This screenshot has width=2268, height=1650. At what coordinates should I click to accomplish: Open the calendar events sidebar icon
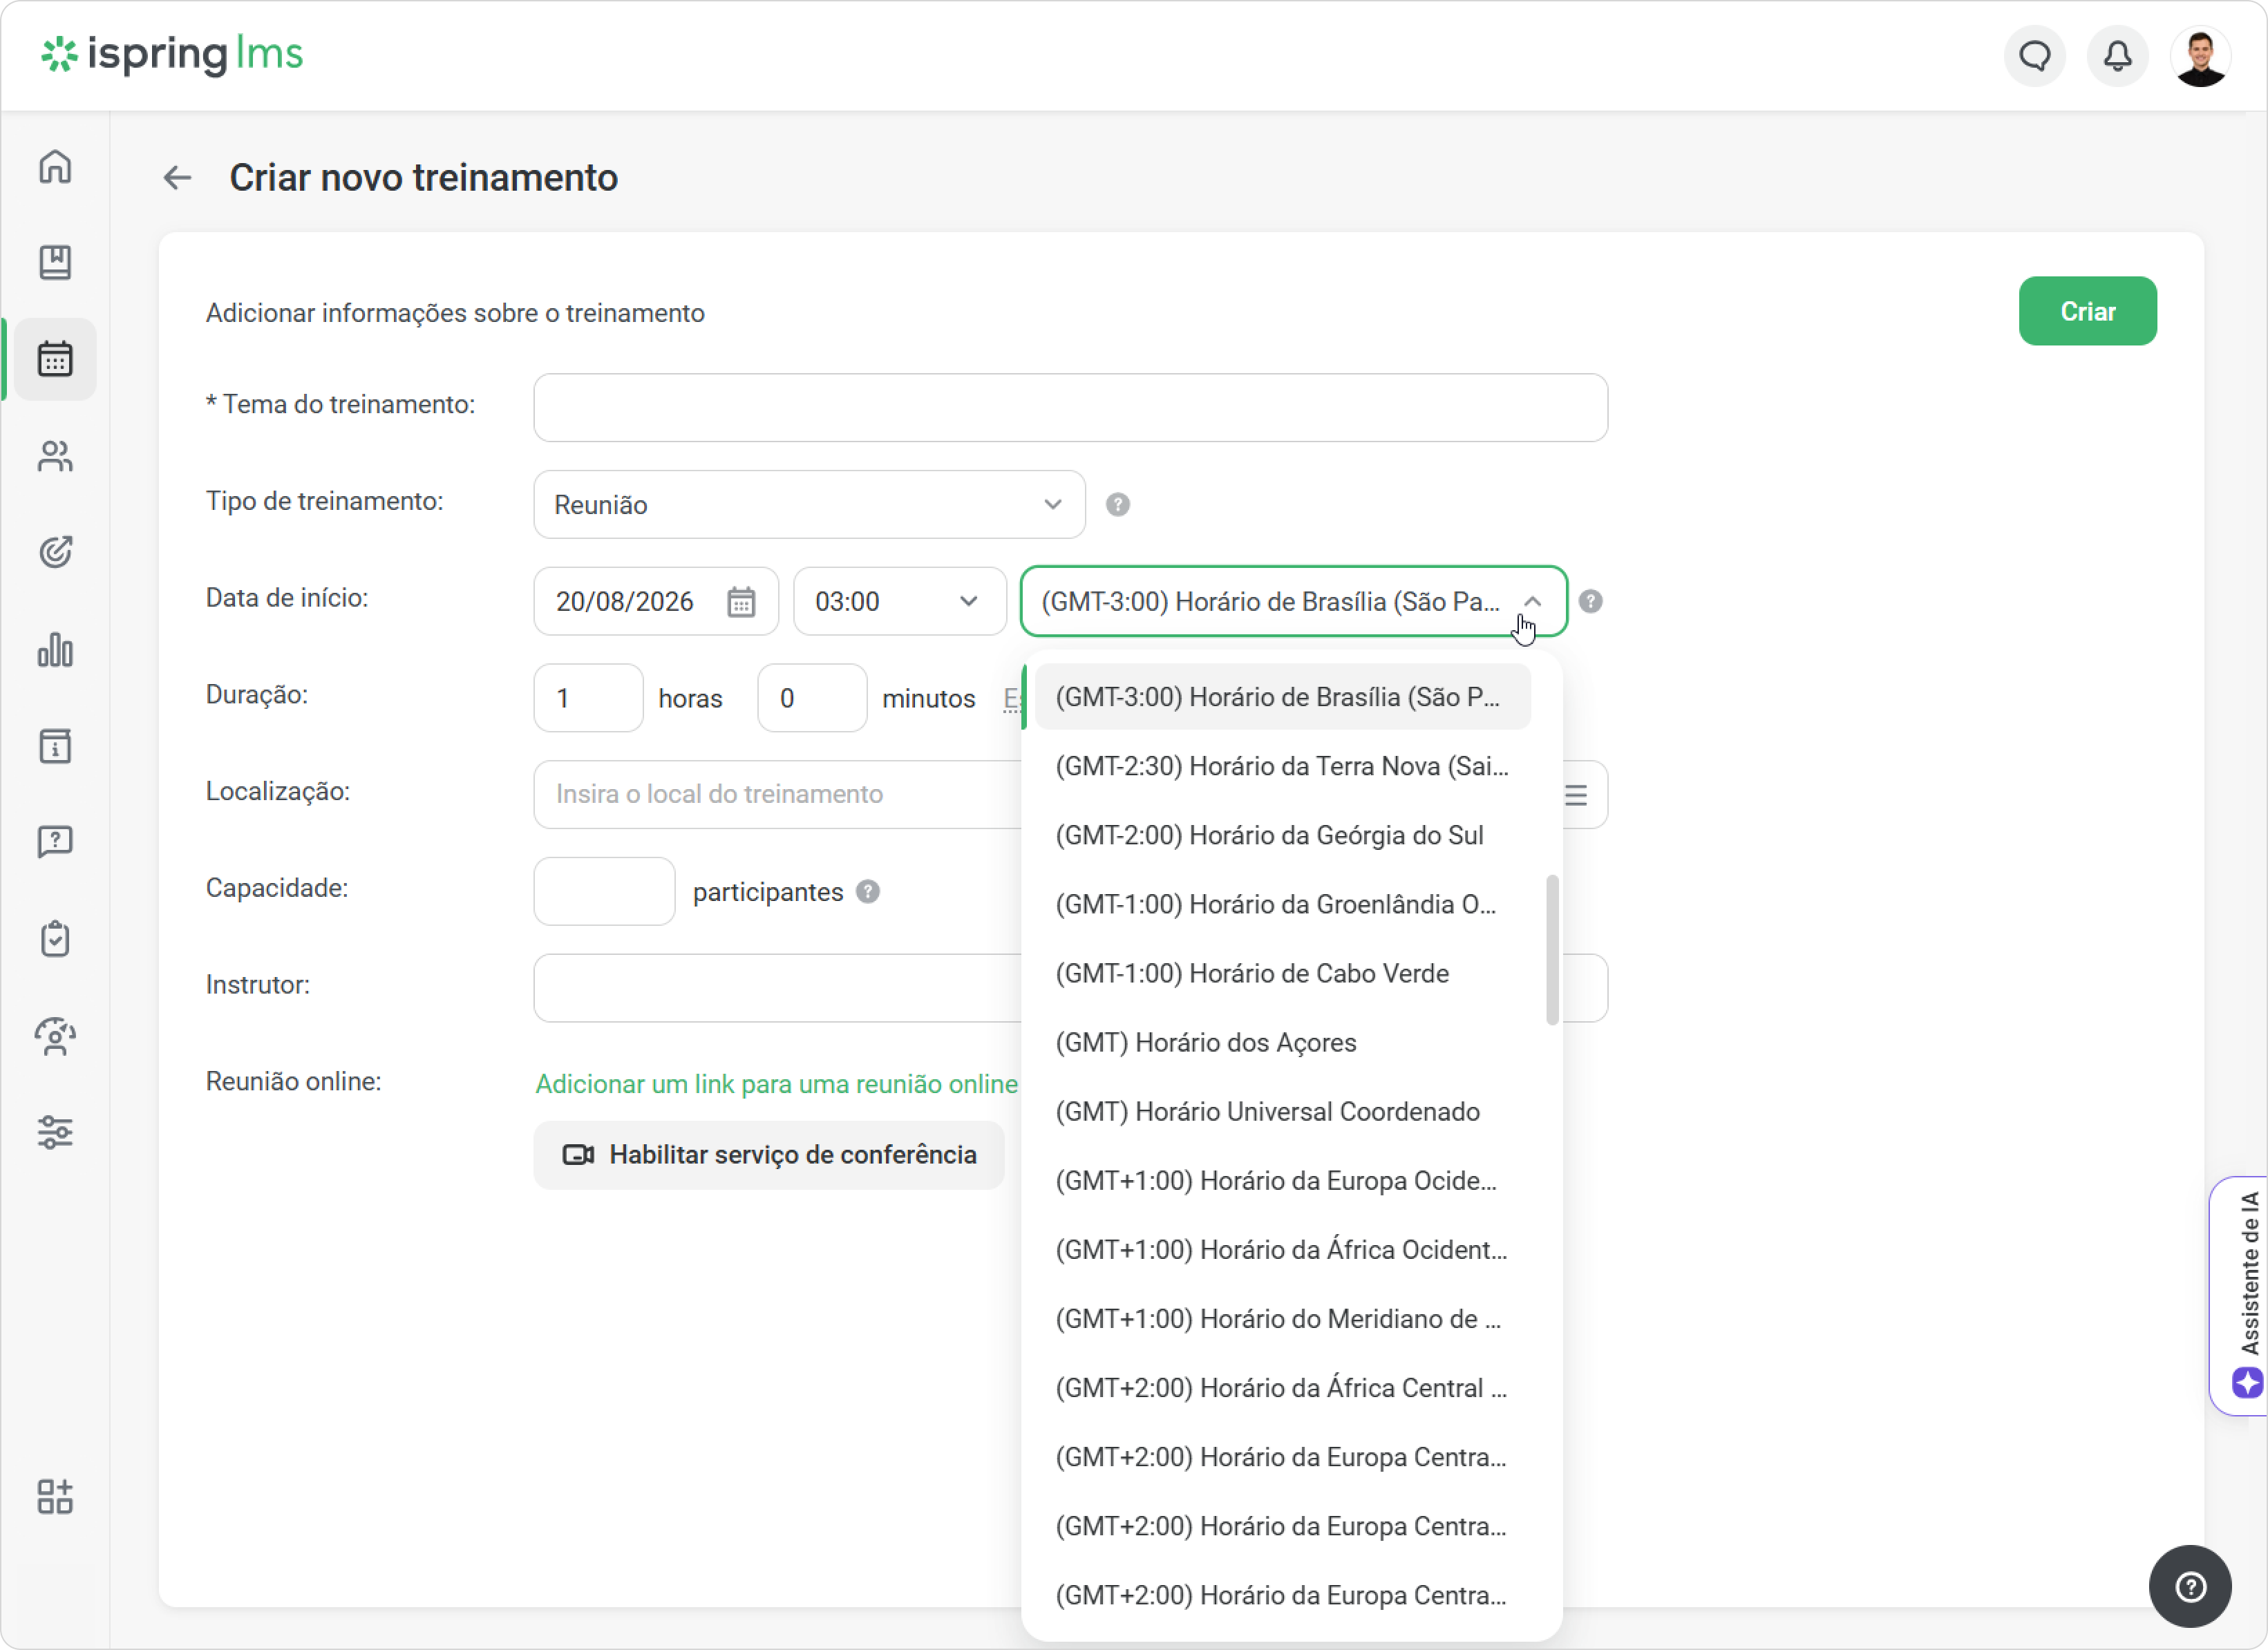55,359
